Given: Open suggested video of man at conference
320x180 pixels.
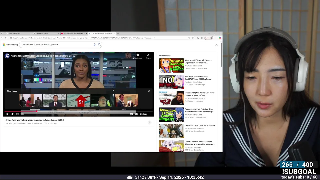Looking at the screenshot, I should point(126,100).
